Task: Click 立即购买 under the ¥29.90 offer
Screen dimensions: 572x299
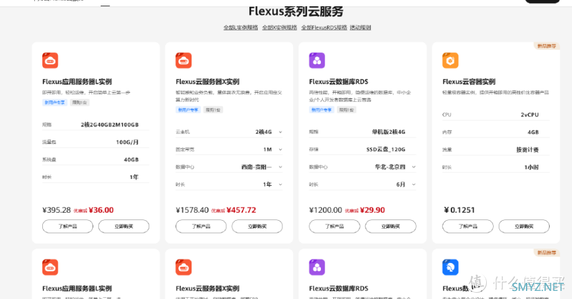Action: tap(390, 226)
